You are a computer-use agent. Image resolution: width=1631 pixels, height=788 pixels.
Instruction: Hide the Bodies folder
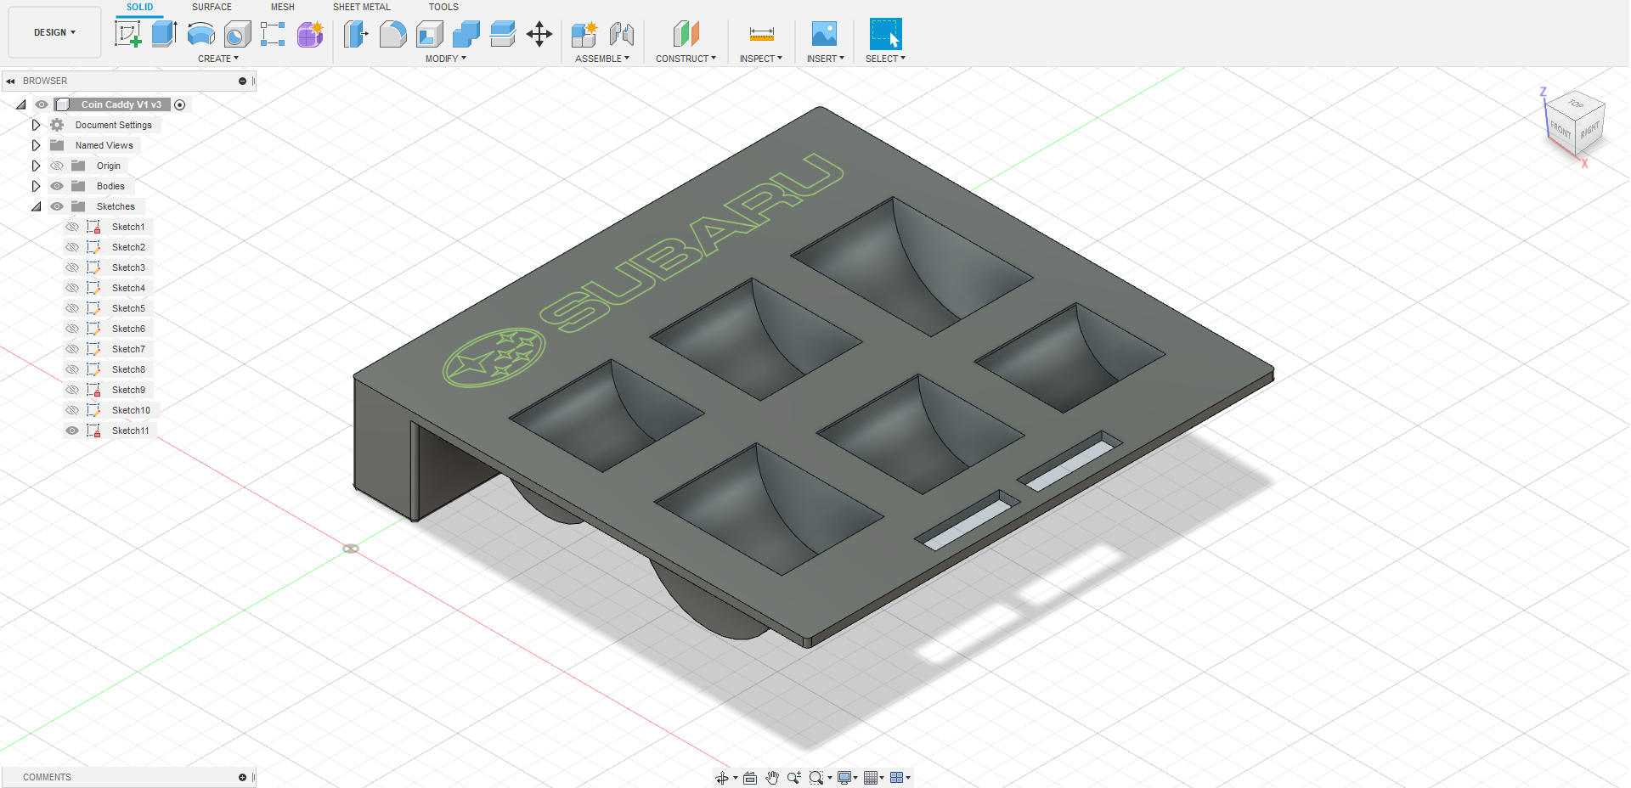57,186
